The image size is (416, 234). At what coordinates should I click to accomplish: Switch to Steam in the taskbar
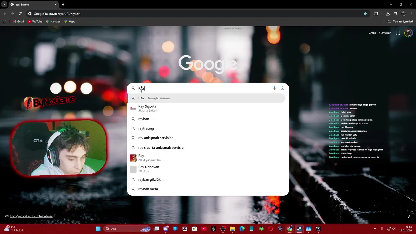click(299, 229)
